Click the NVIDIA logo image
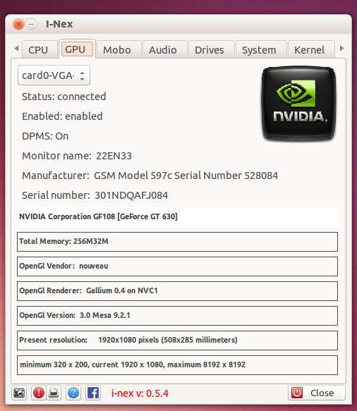The height and width of the screenshot is (411, 357). 299,103
